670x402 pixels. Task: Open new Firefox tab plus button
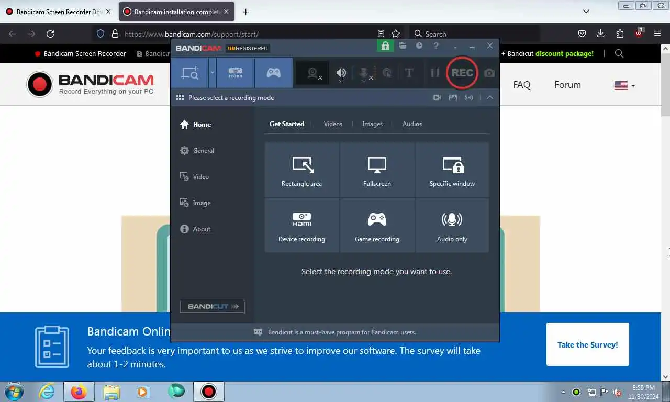point(245,12)
